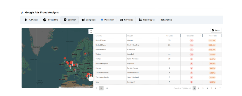This screenshot has height=96, width=242.
Task: Click the red flag marker on Austria
Action: [x=75, y=71]
